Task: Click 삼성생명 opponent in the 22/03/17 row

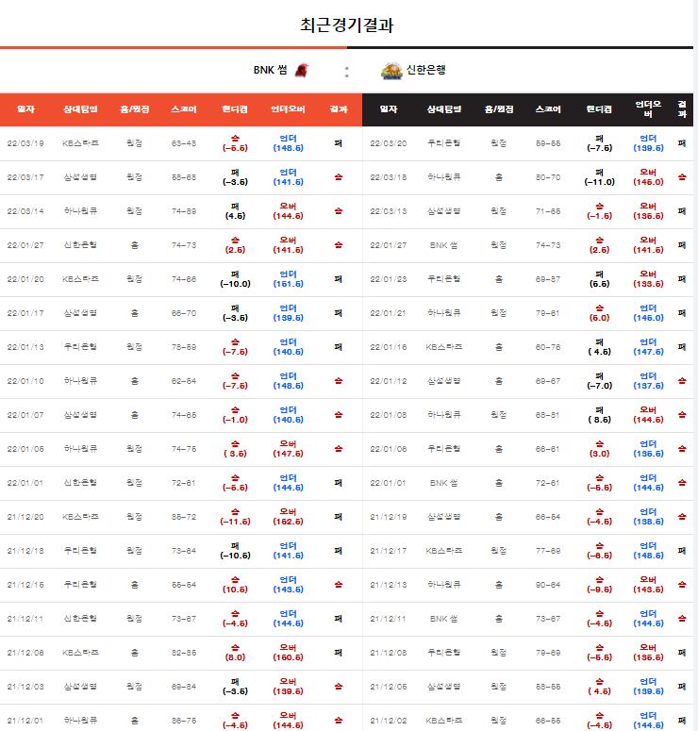Action: click(x=80, y=177)
